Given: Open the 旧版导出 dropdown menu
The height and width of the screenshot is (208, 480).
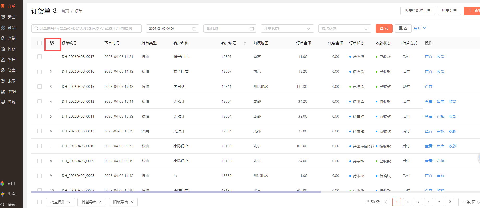Looking at the screenshot, I should tap(123, 202).
